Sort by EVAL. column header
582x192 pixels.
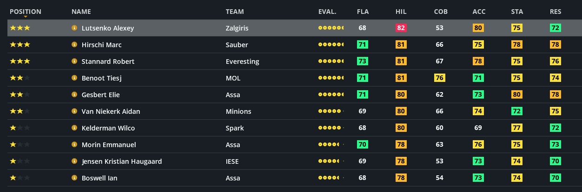pos(327,12)
